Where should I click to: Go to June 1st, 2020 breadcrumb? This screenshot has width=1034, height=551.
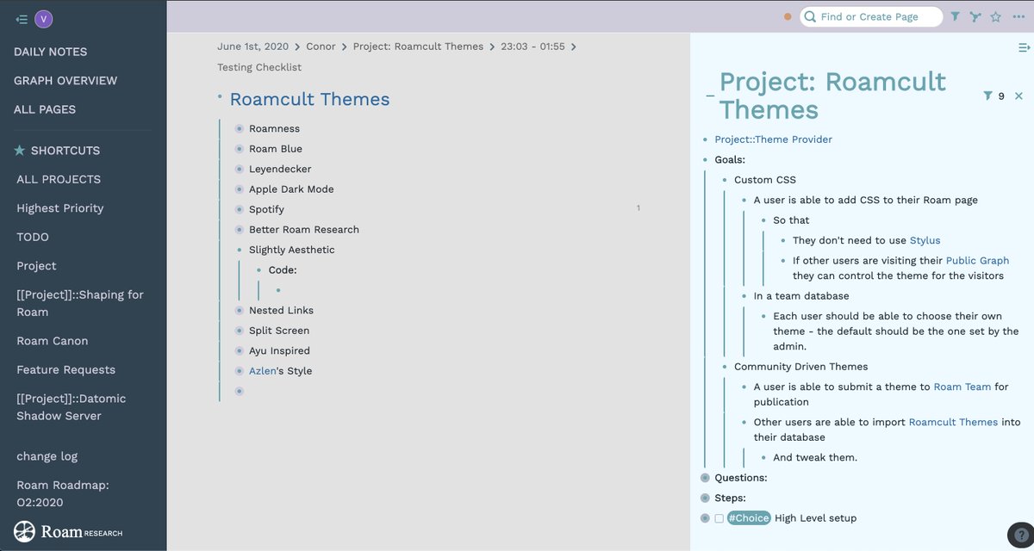pyautogui.click(x=253, y=46)
